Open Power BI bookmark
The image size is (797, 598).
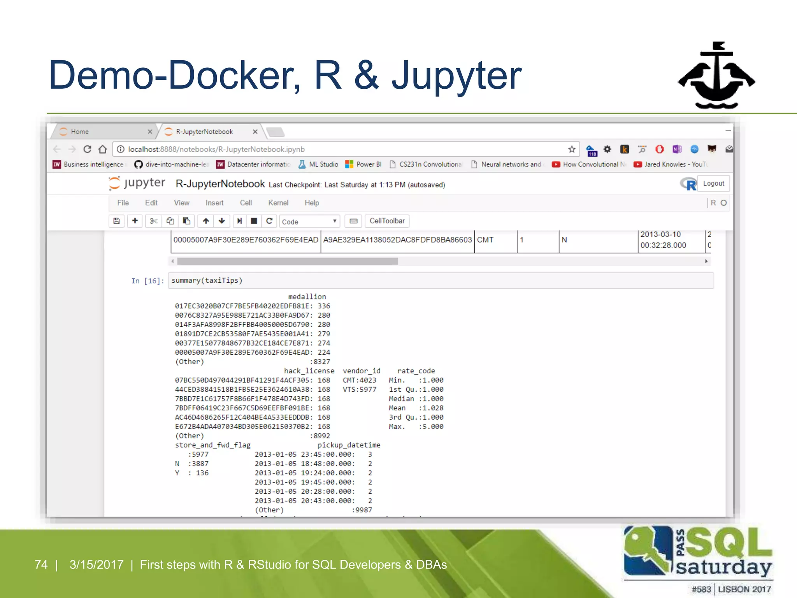(363, 164)
